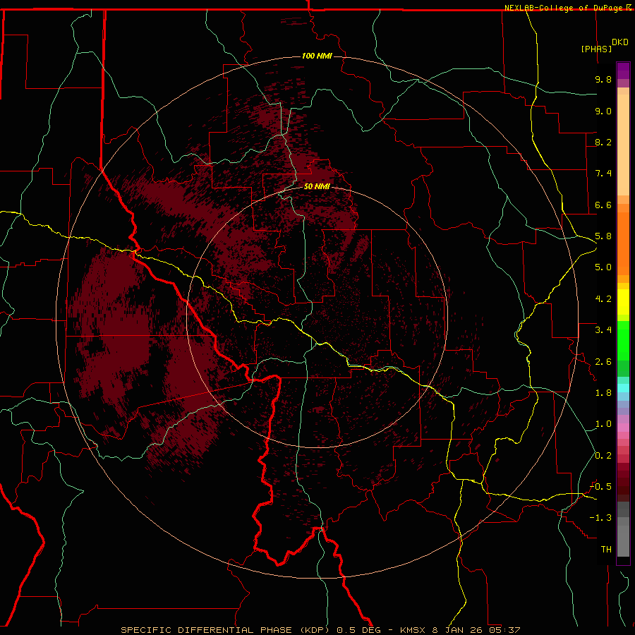
Task: Click the 9.8 scale value
Action: [x=603, y=79]
